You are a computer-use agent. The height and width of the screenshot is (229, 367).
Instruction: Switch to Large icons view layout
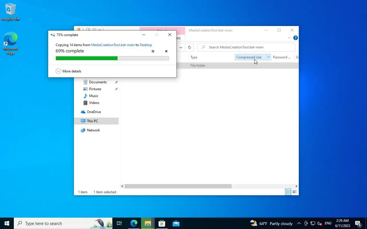point(294,192)
